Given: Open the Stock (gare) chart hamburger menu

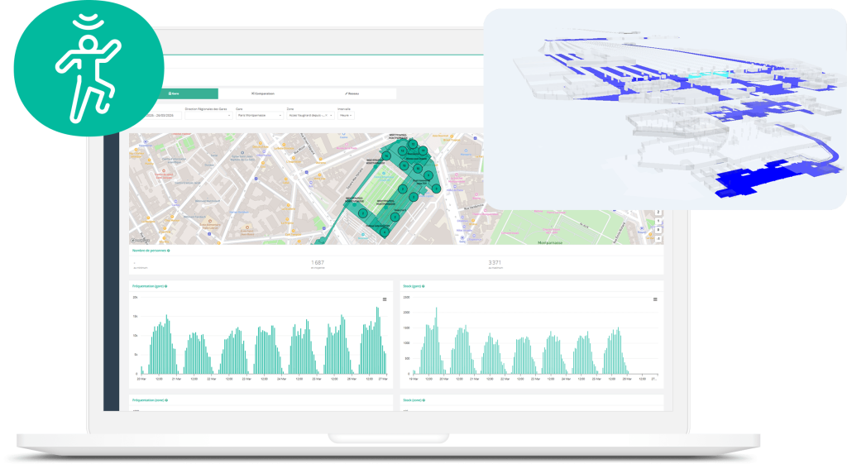Looking at the screenshot, I should pyautogui.click(x=655, y=299).
